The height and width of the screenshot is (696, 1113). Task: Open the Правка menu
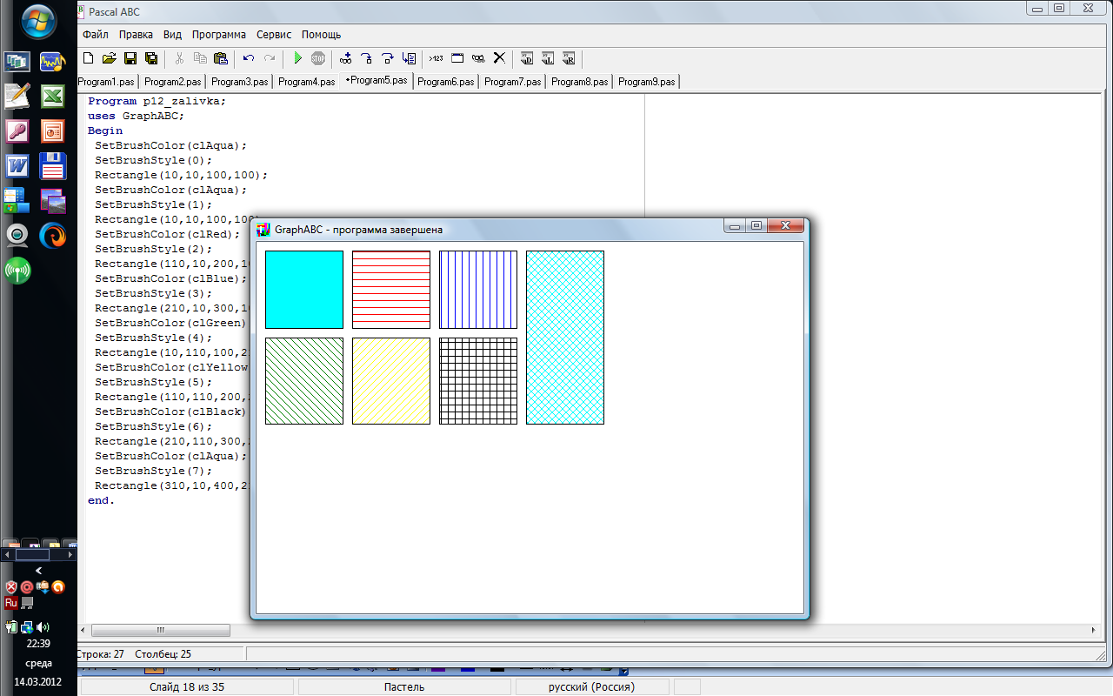(136, 35)
